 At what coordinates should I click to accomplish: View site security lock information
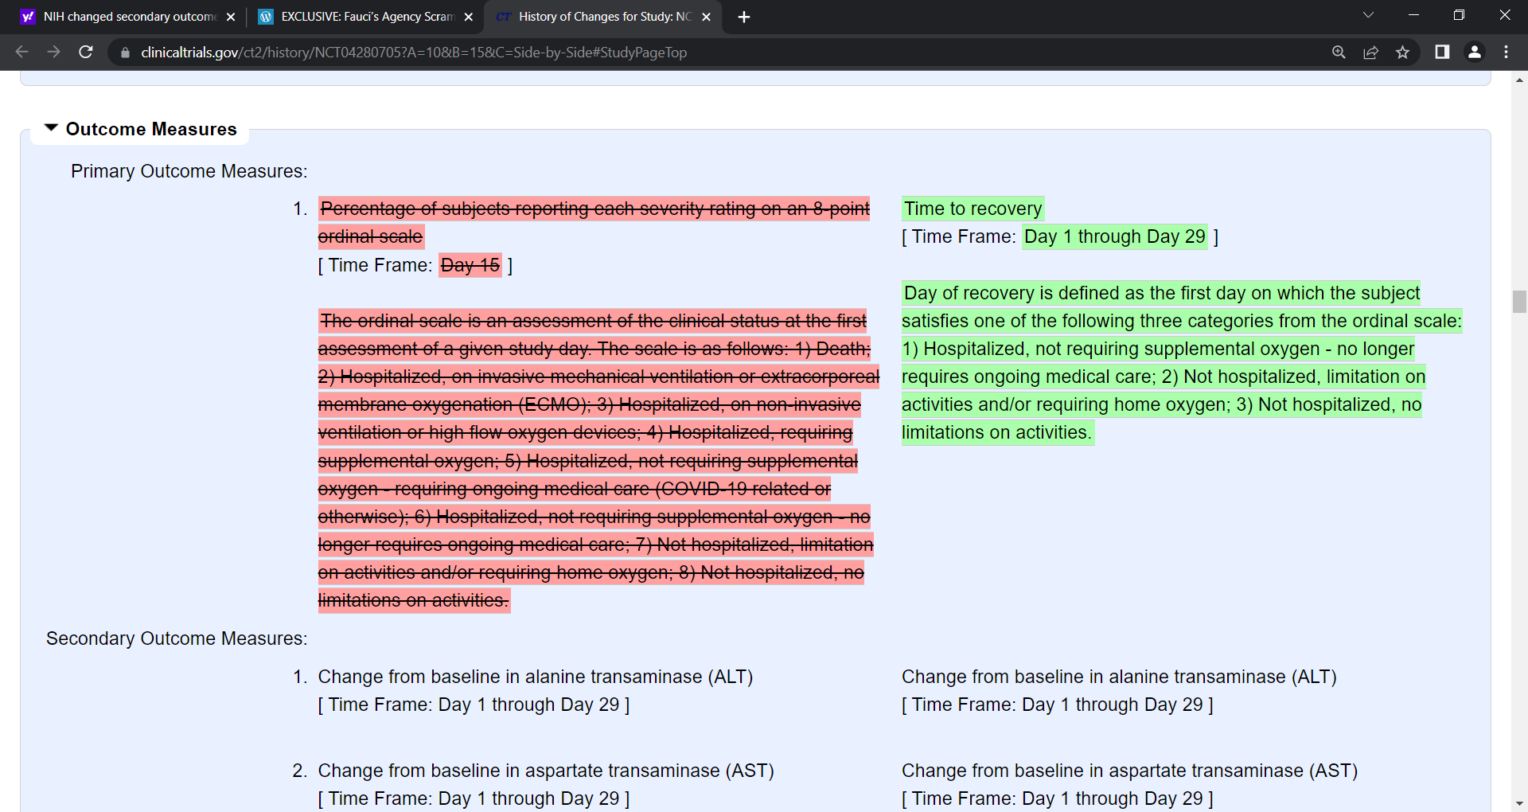click(125, 53)
